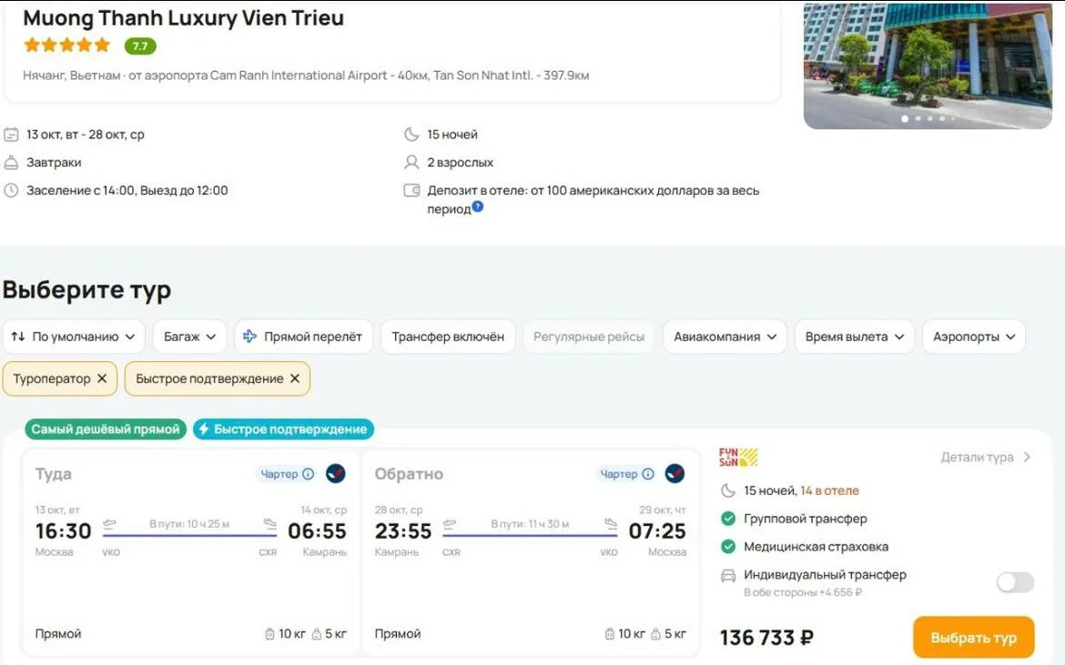Select the first photo carousel dot

click(905, 119)
